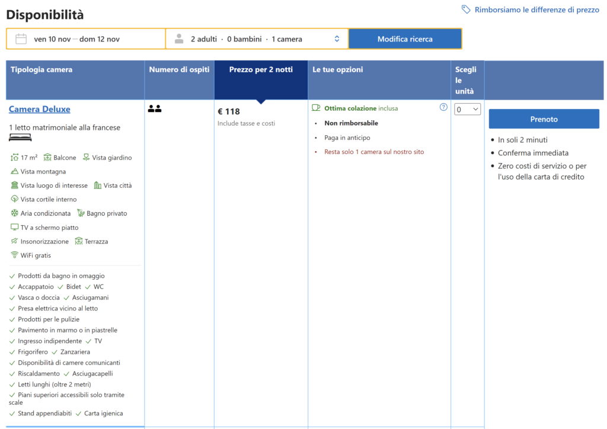Select the 'Prezzo per 2 notti' column header
Screen dimensions: 607x429
[x=261, y=70]
